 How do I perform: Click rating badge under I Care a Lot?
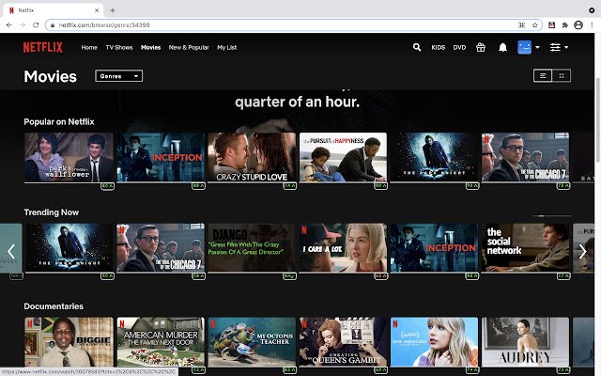click(380, 276)
